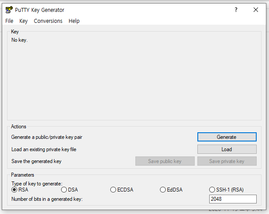
Task: Open the Key menu
Action: point(23,21)
